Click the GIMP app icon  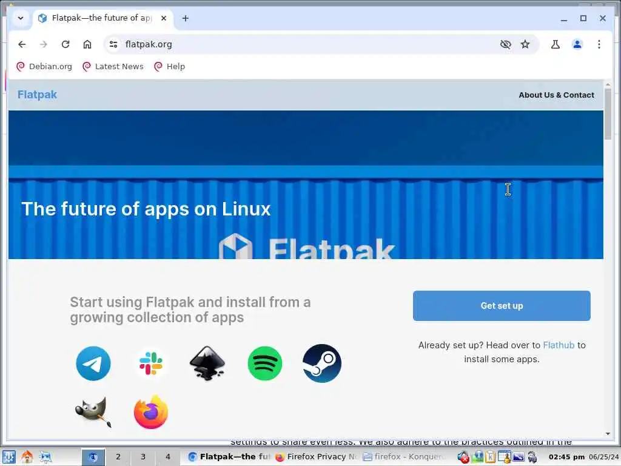(x=93, y=413)
